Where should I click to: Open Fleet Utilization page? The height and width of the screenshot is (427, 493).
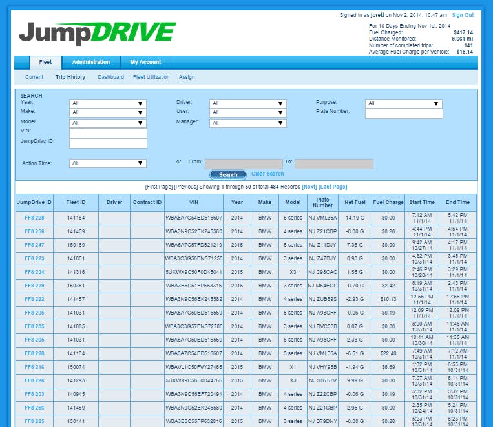click(x=151, y=77)
